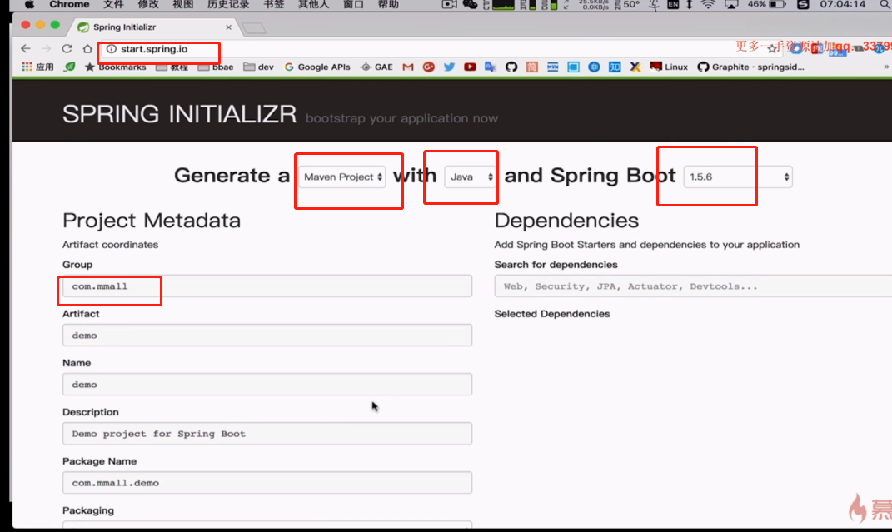Viewport: 892px width, 532px height.
Task: Click the Package Name field
Action: 267,483
